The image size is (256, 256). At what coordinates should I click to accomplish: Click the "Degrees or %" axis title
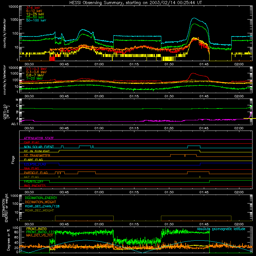click(8, 240)
